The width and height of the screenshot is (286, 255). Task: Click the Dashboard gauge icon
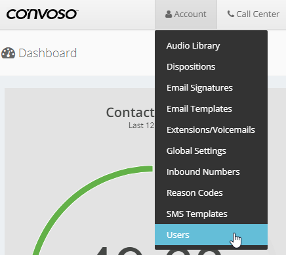pos(9,53)
